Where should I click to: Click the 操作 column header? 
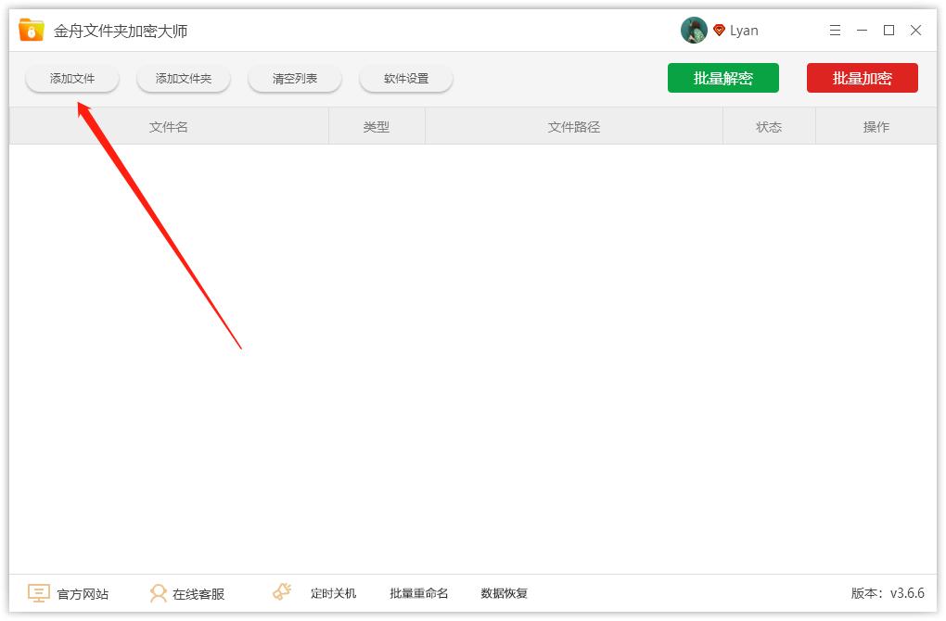[876, 126]
